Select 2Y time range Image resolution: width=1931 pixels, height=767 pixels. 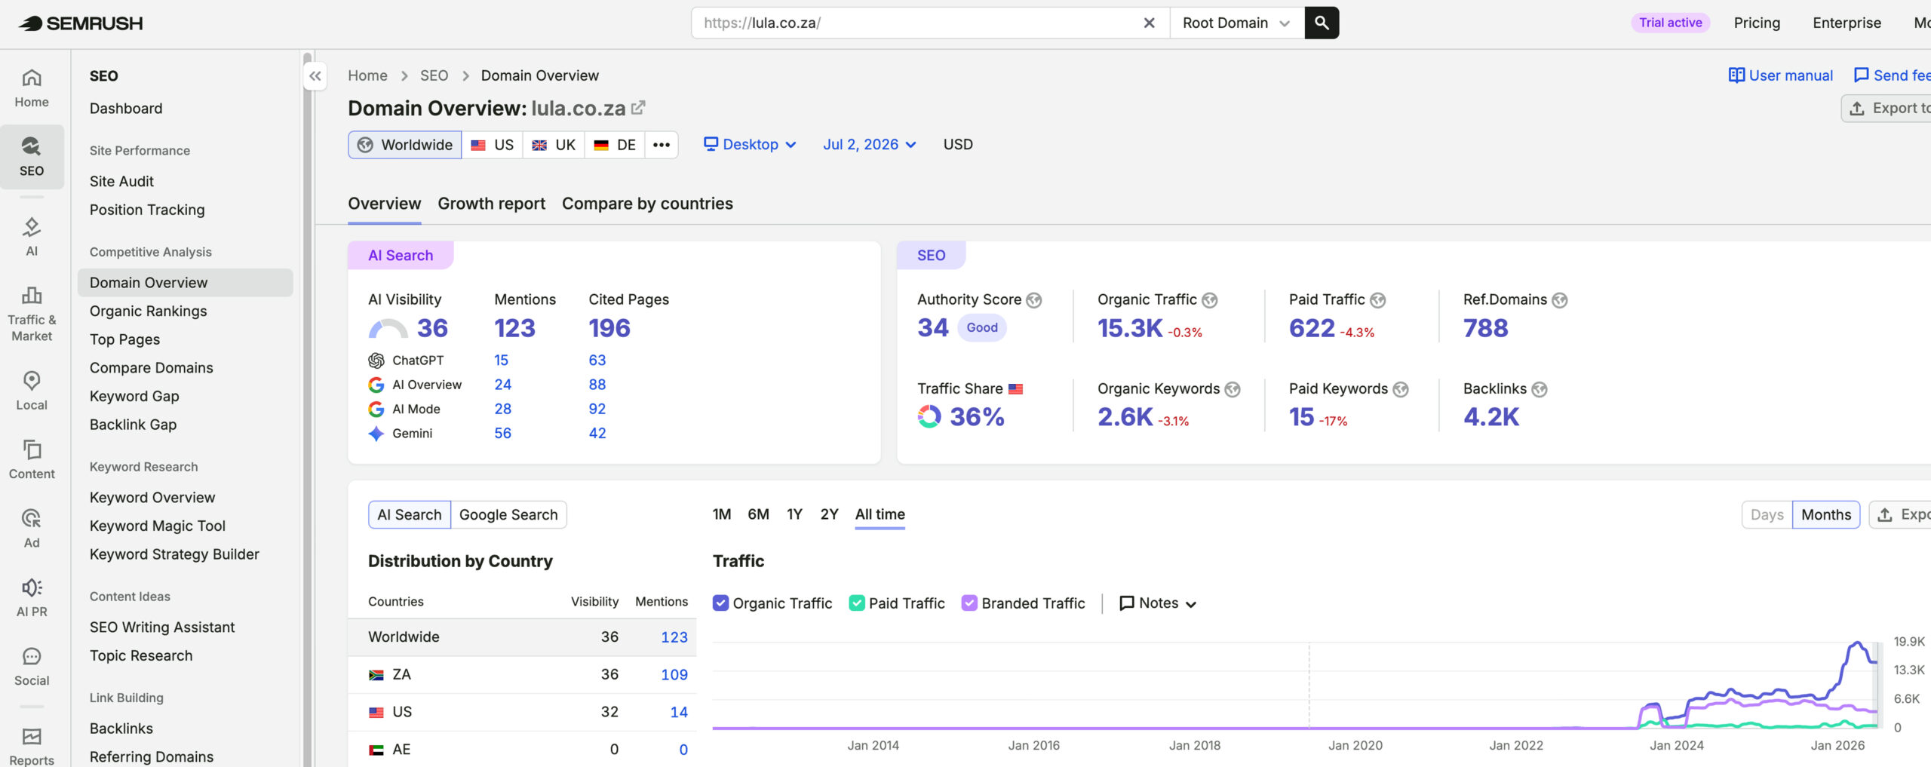coord(829,514)
